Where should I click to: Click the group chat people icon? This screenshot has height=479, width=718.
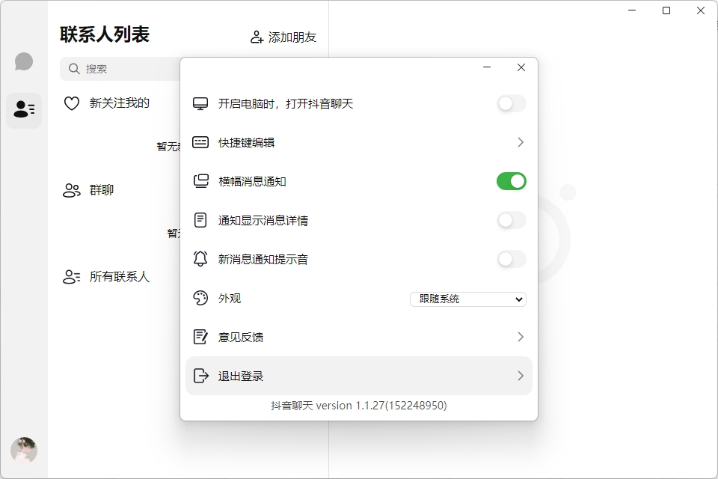point(72,190)
